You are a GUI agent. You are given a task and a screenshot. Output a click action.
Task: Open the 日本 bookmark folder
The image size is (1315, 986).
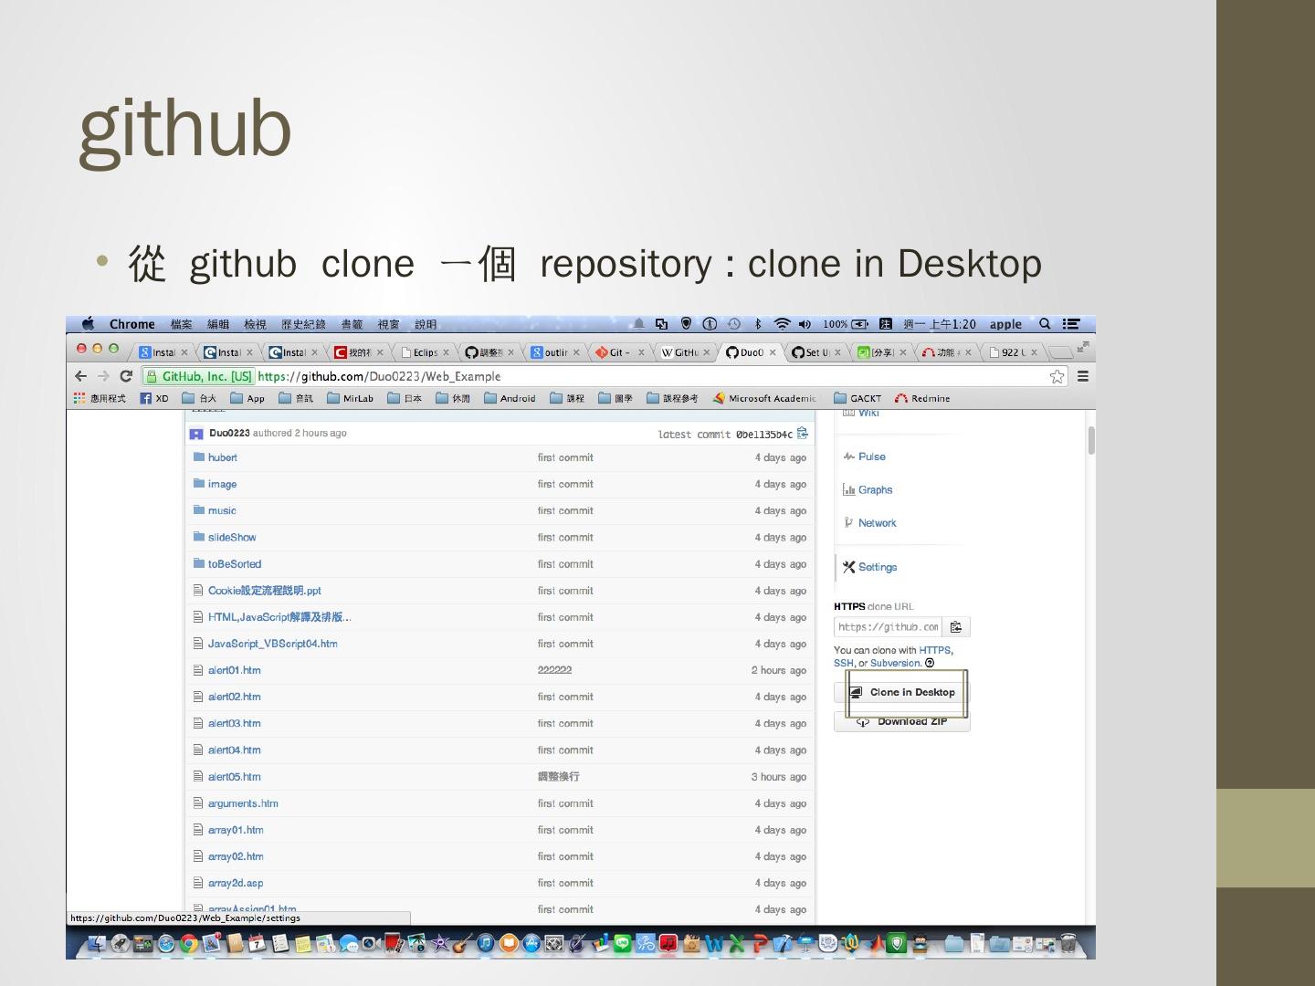(405, 398)
